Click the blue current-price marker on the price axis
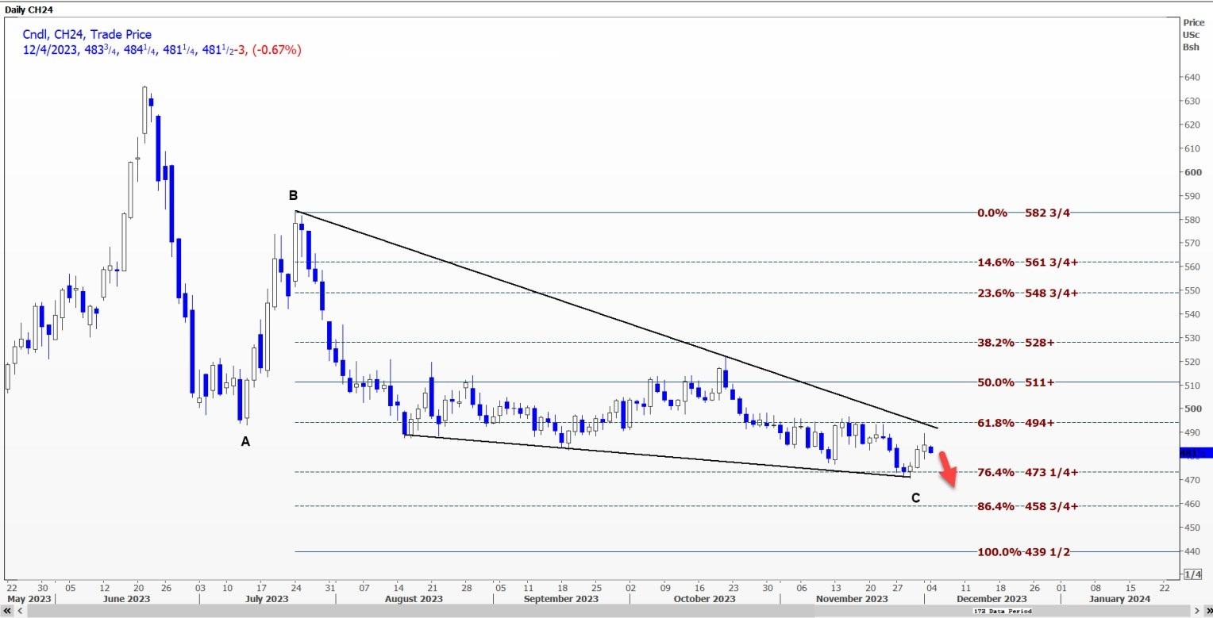The height and width of the screenshot is (618, 1213). coord(1196,453)
